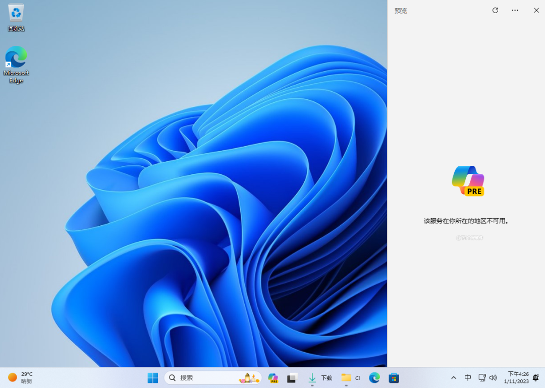Open the 下载 downloads taskbar item
Image resolution: width=545 pixels, height=388 pixels.
(x=320, y=378)
